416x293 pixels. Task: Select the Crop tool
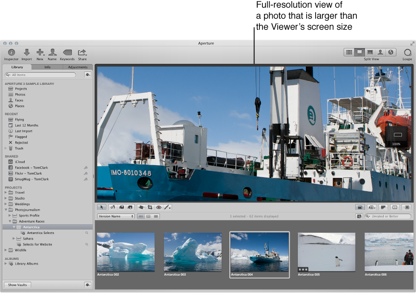[x=150, y=207]
